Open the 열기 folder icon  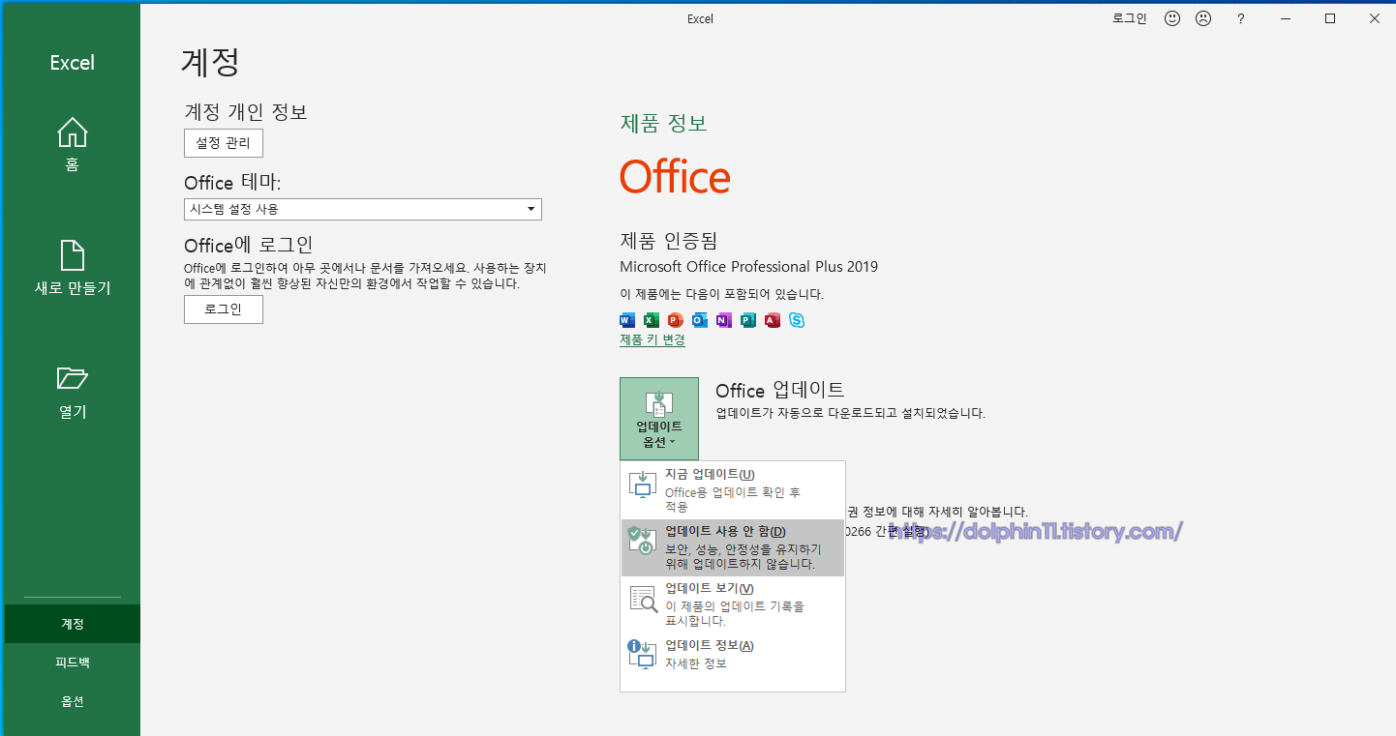tap(73, 377)
